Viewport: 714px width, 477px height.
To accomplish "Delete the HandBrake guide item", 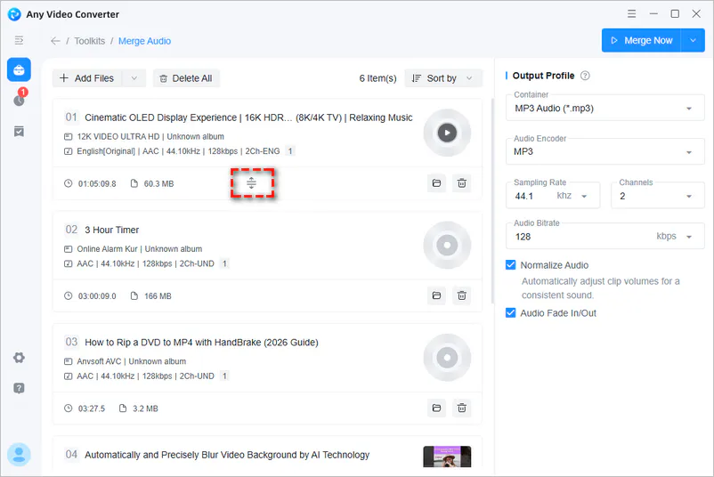I will tap(462, 408).
